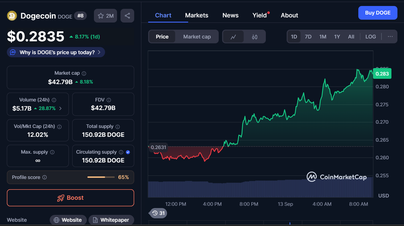Image resolution: width=404 pixels, height=226 pixels.
Task: Switch to the News tab
Action: pos(230,15)
